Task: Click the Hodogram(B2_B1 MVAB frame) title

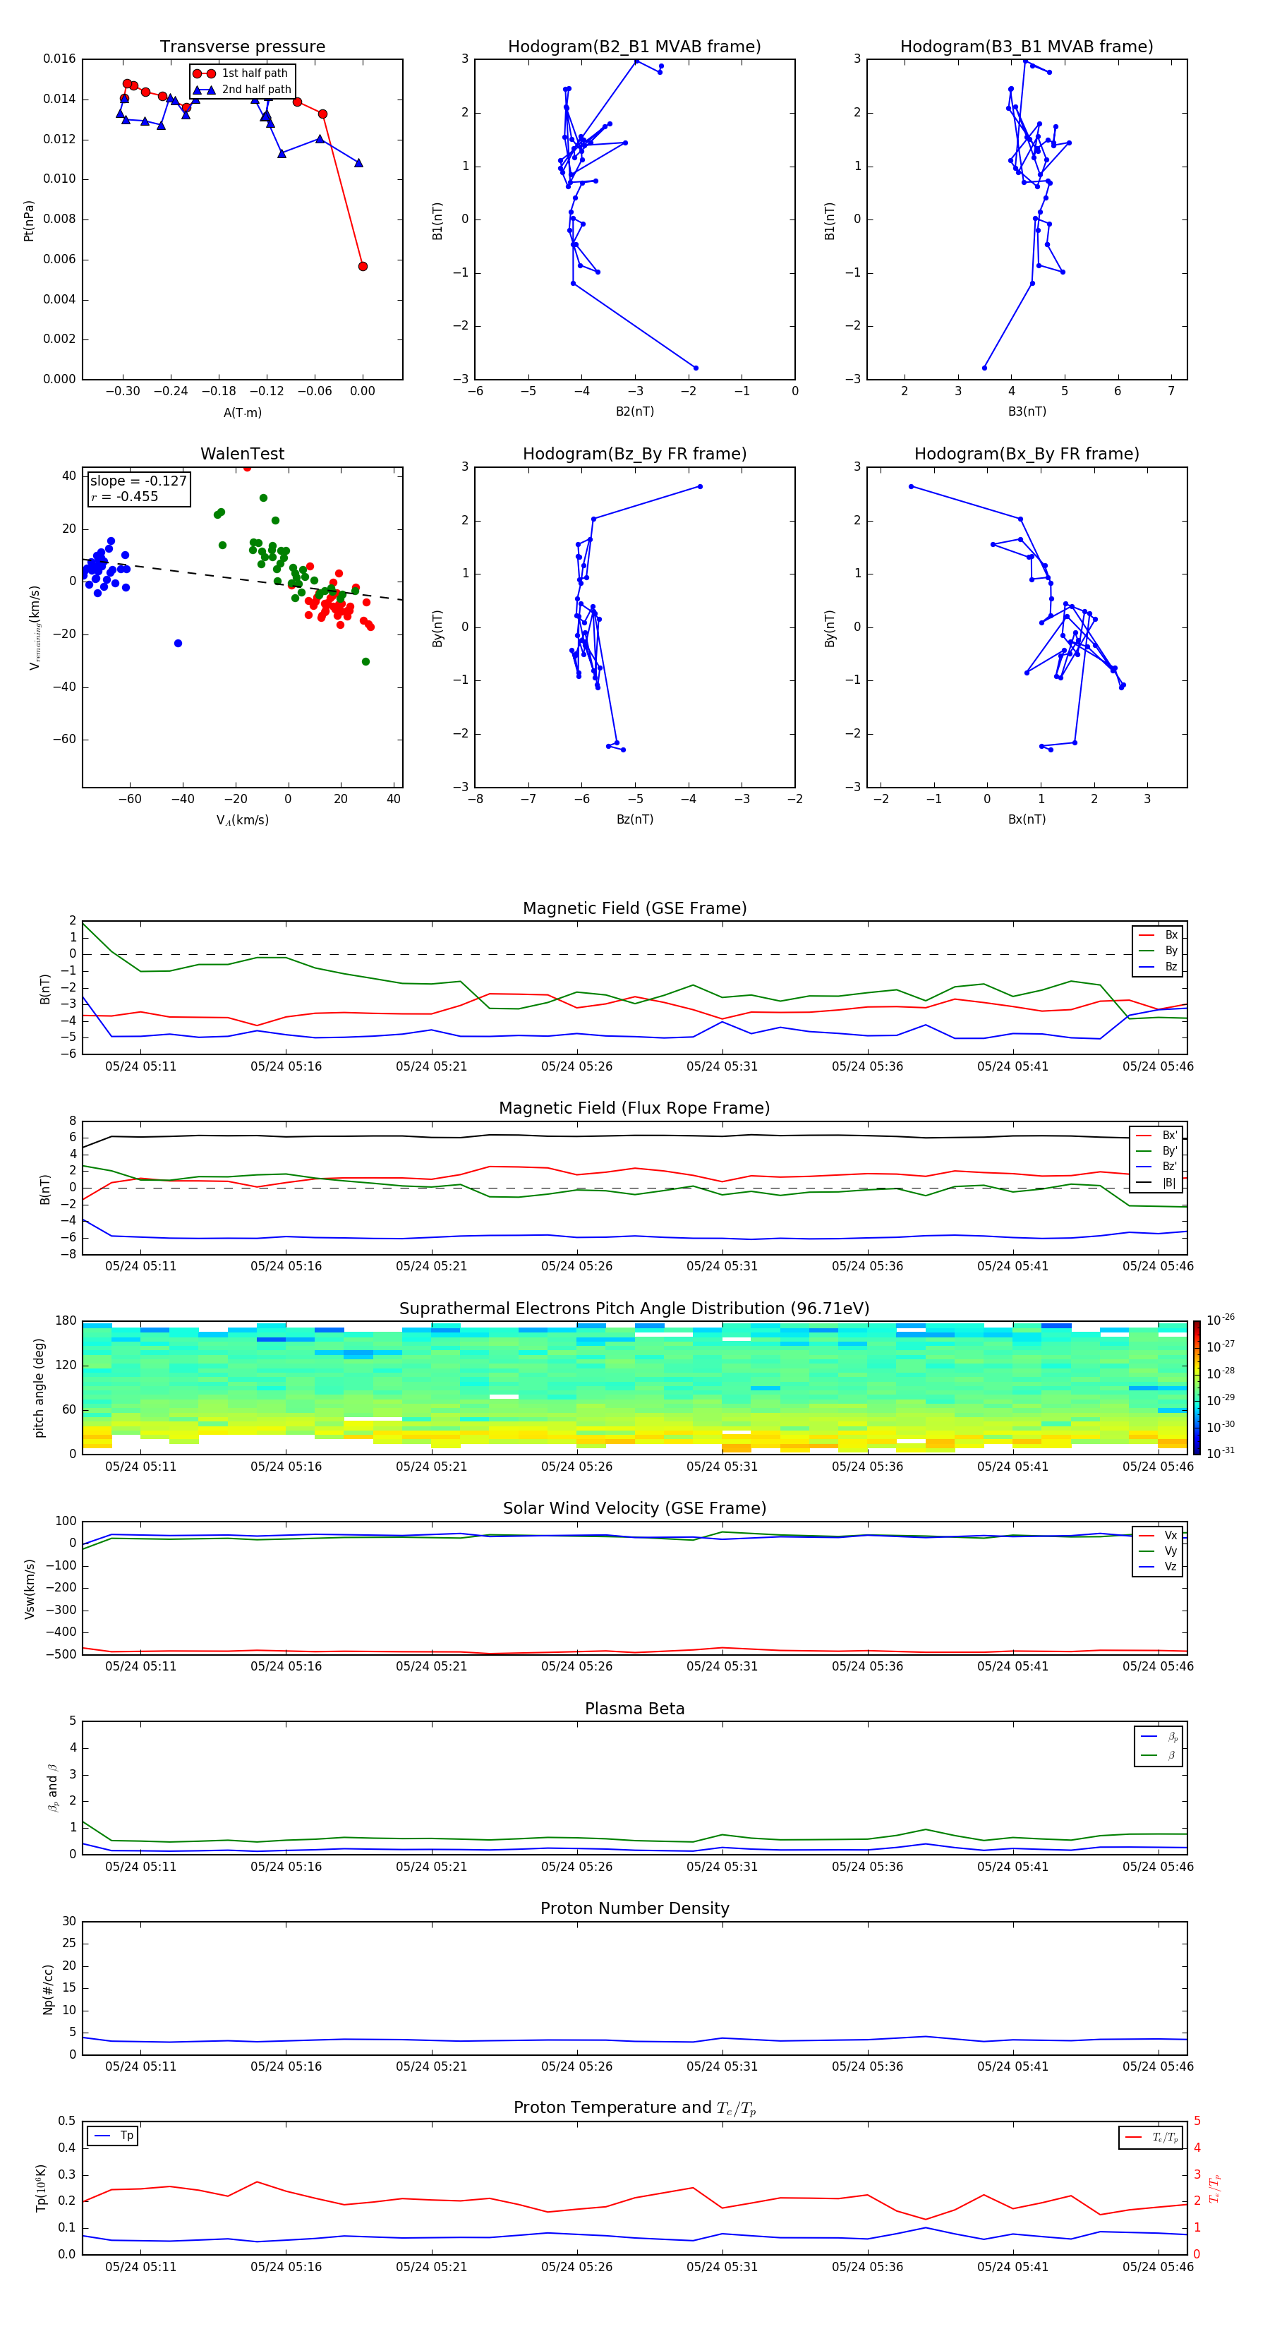Action: pyautogui.click(x=634, y=46)
